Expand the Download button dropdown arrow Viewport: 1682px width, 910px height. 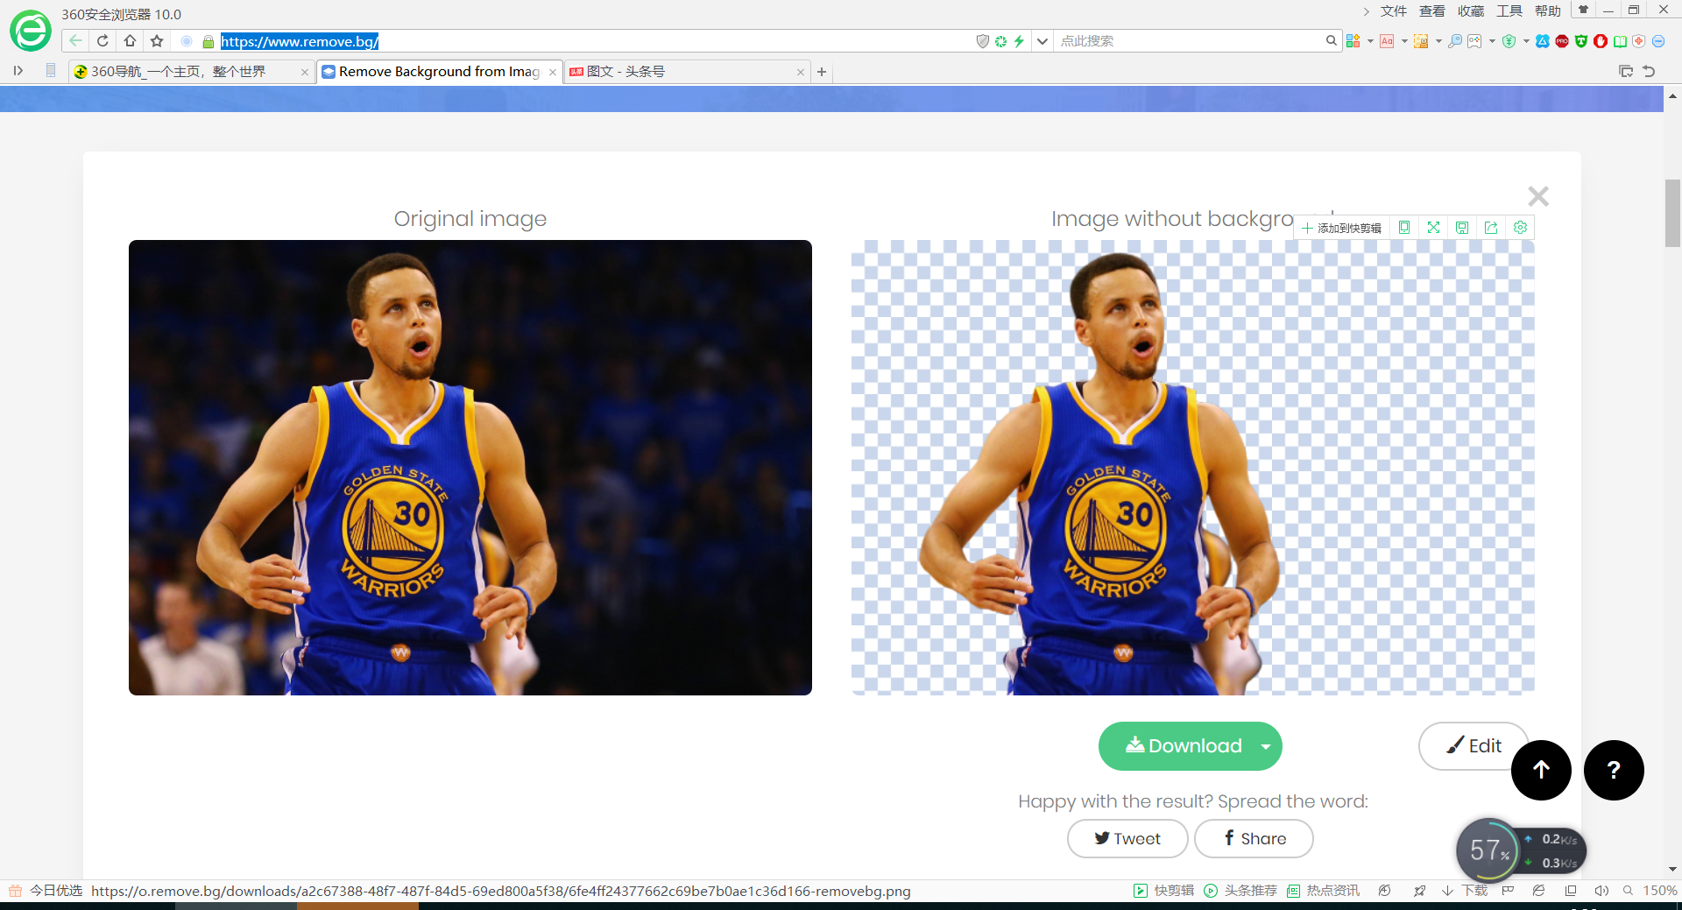pyautogui.click(x=1266, y=746)
